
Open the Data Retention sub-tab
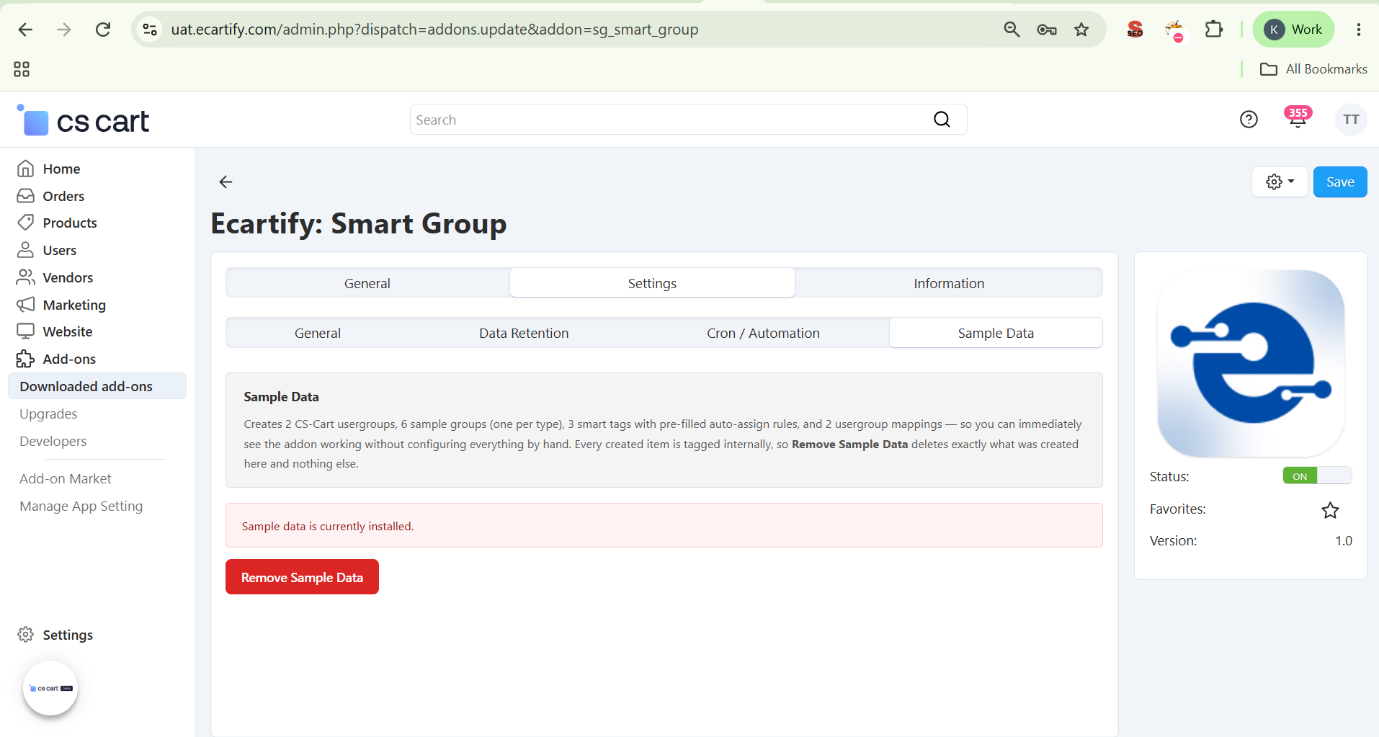click(x=524, y=333)
